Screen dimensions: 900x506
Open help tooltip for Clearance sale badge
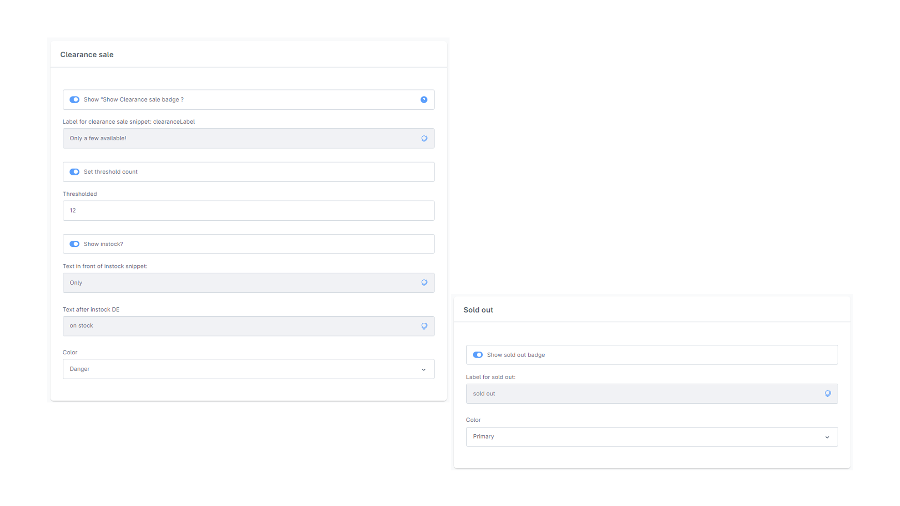424,100
